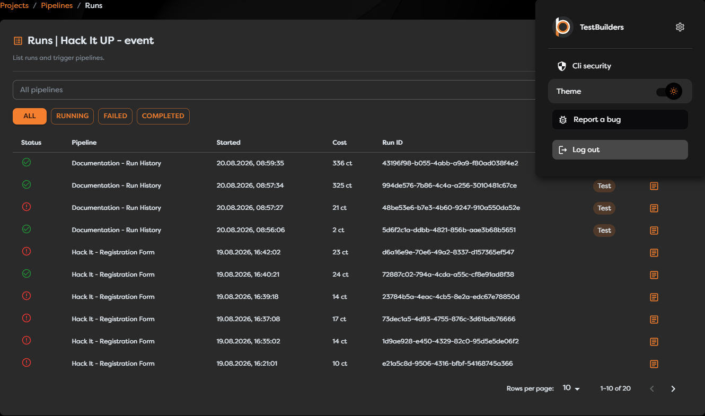Click run ID 43196f98-b055-4abb-a9a9-f80ad038f4e2

[x=450, y=163]
